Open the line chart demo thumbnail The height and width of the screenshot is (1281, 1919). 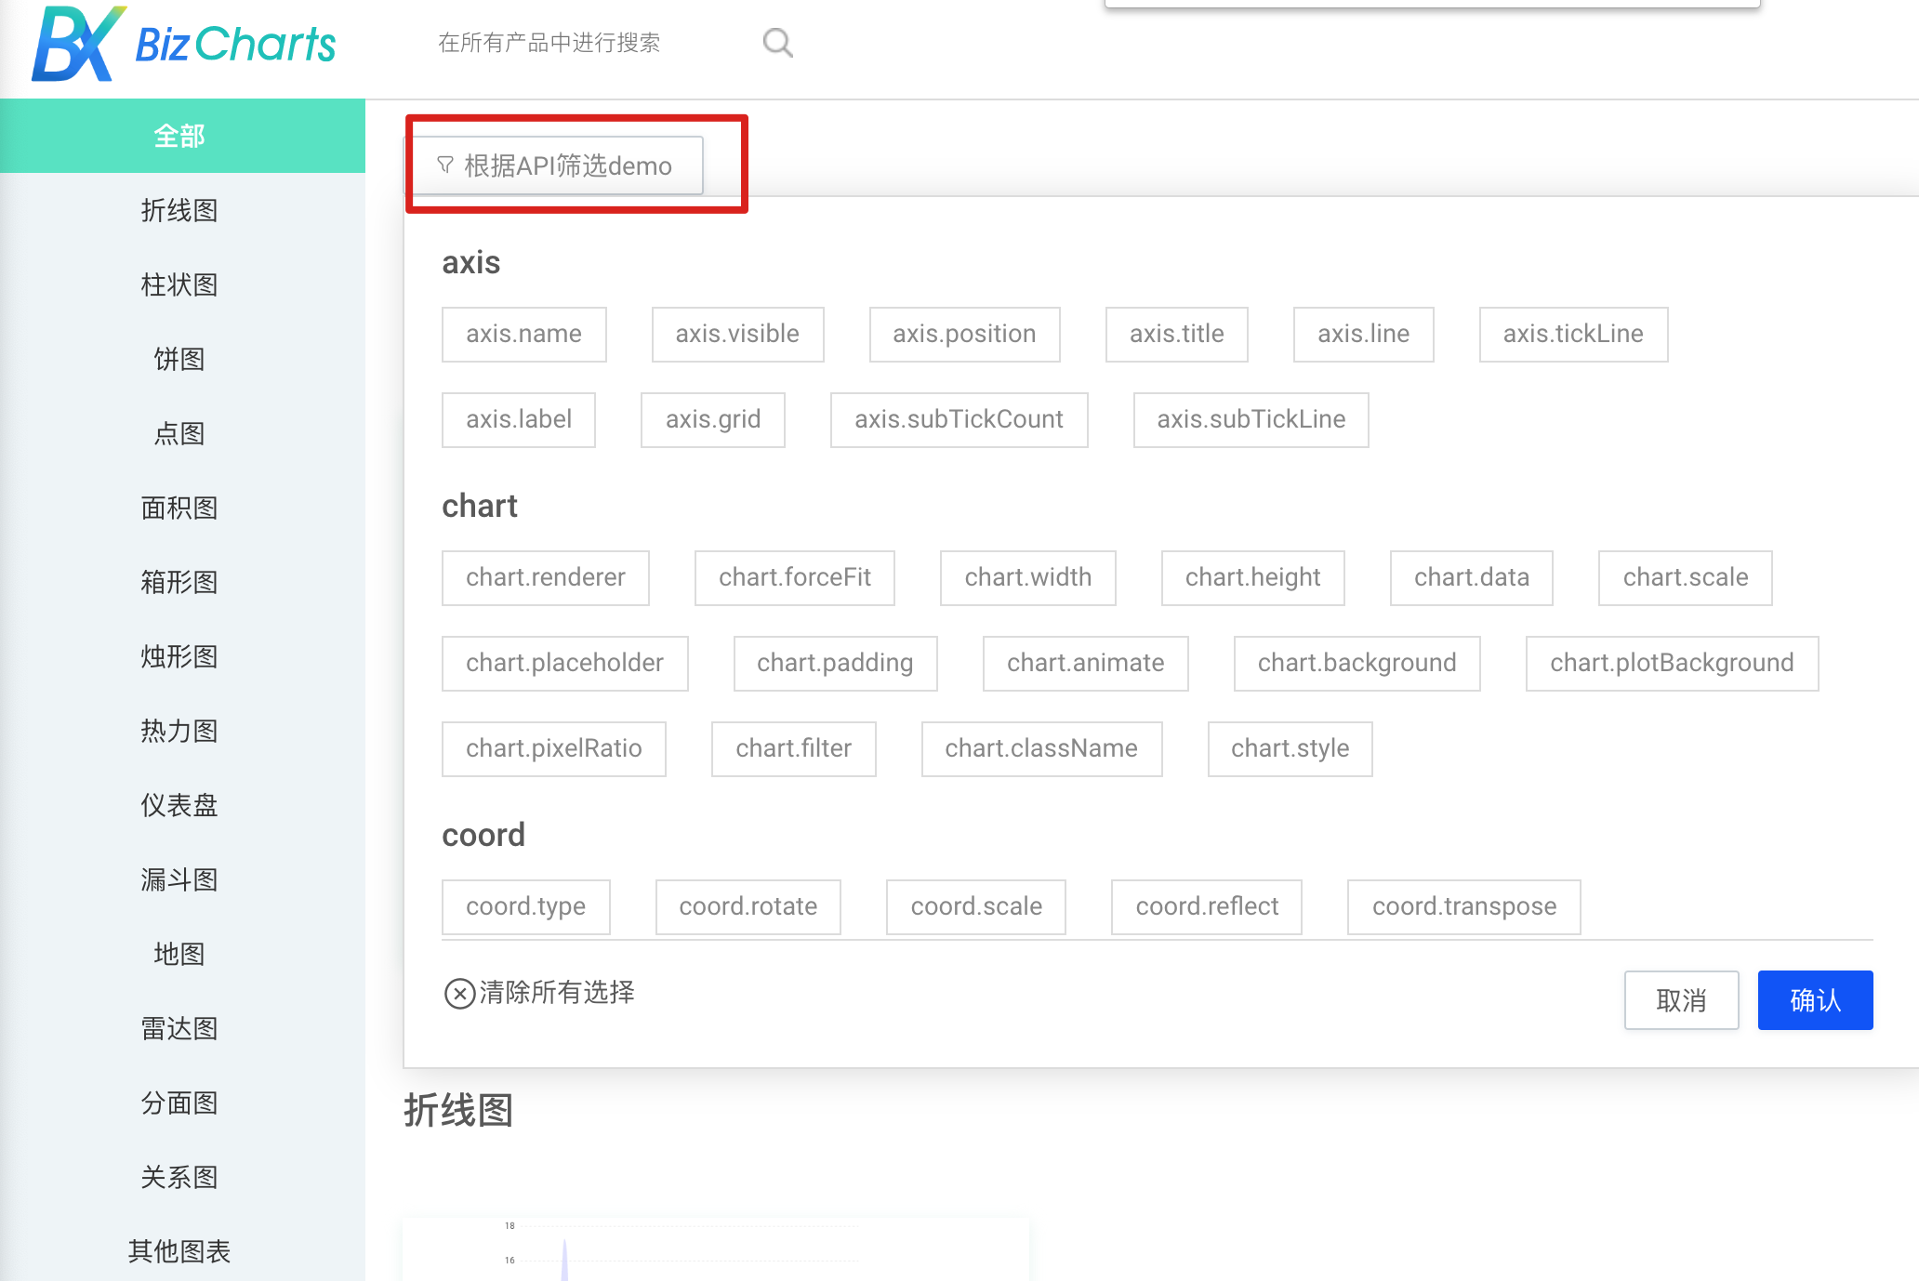(715, 1249)
